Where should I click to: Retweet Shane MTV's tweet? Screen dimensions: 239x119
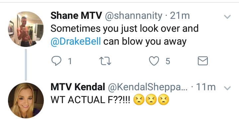105,61
